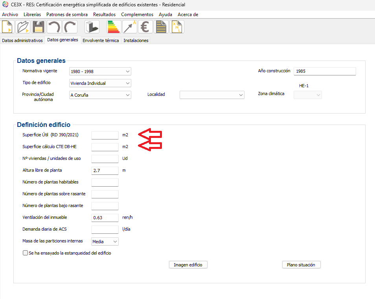Click Número de plantas habitables field
This screenshot has width=375, height=299.
pos(105,182)
